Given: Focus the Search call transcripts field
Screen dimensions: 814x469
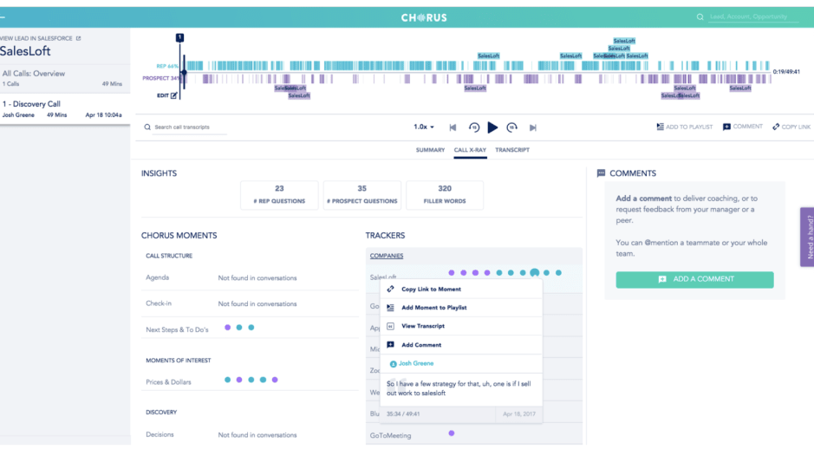Looking at the screenshot, I should click(190, 127).
